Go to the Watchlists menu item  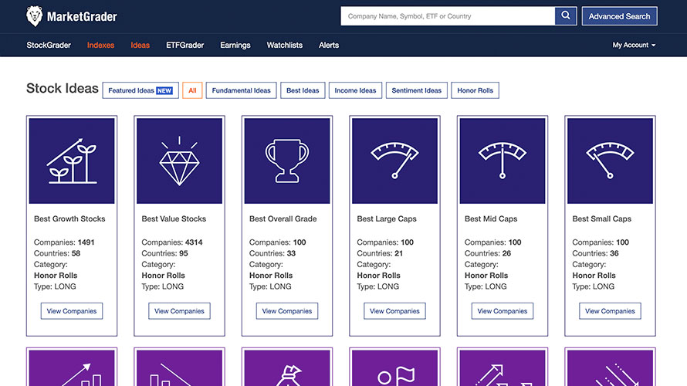pyautogui.click(x=284, y=45)
